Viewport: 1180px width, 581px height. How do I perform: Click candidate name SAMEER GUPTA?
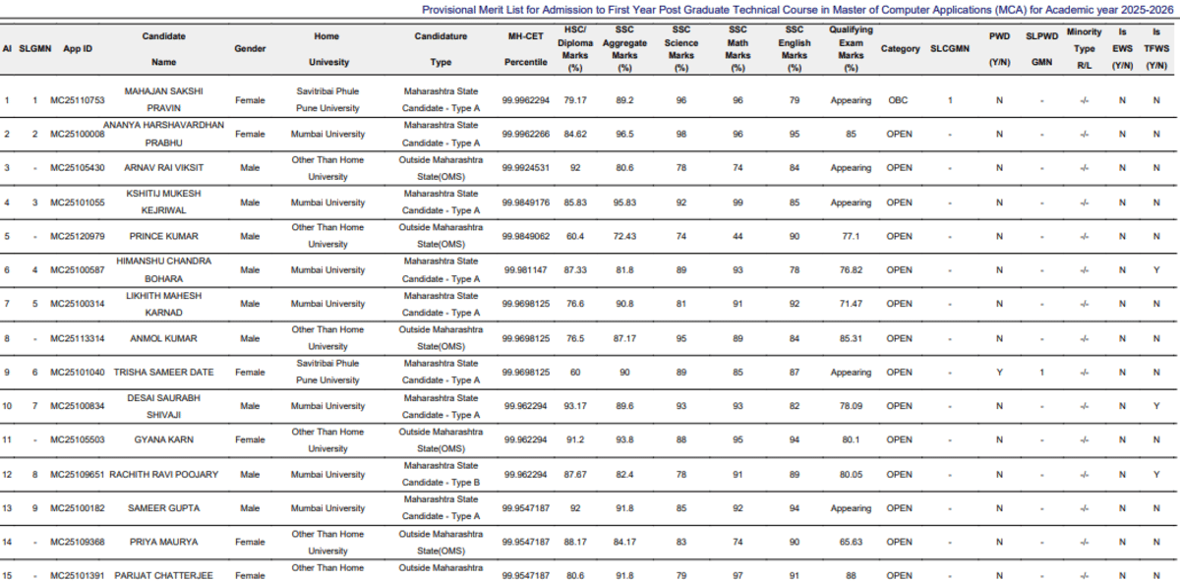pos(164,508)
